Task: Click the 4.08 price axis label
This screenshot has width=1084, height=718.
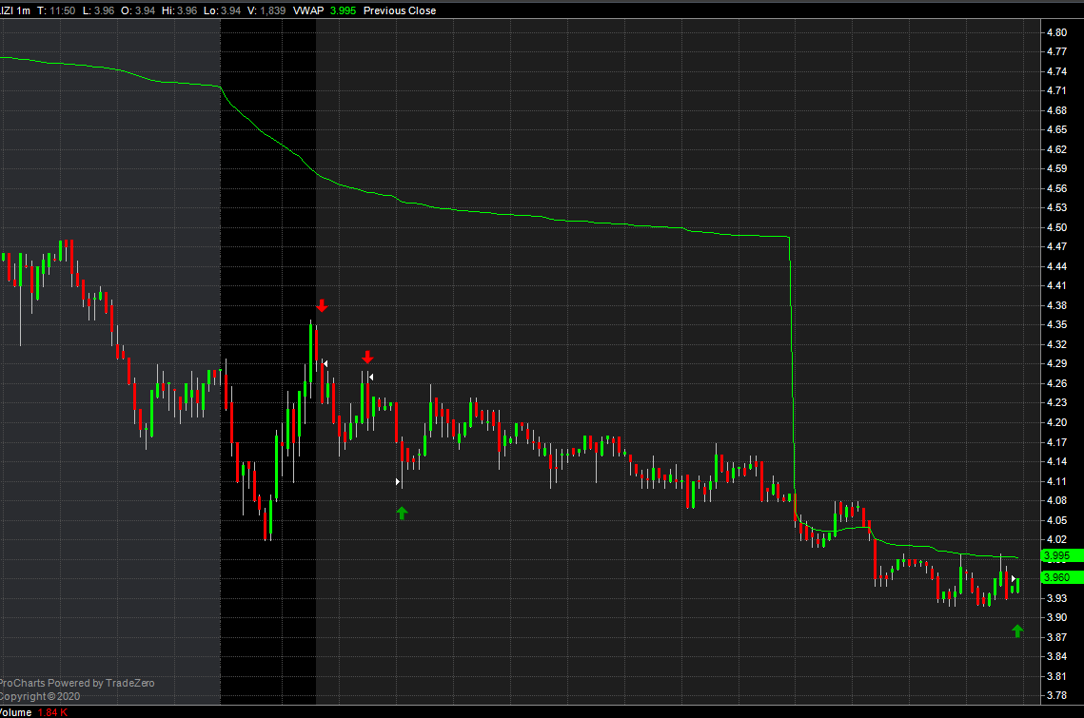Action: [x=1056, y=501]
